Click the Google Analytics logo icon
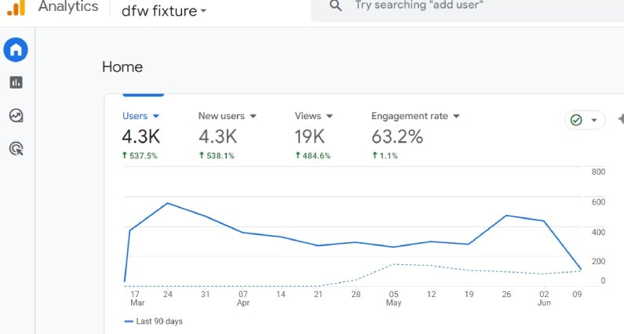624x334 pixels. (x=16, y=8)
